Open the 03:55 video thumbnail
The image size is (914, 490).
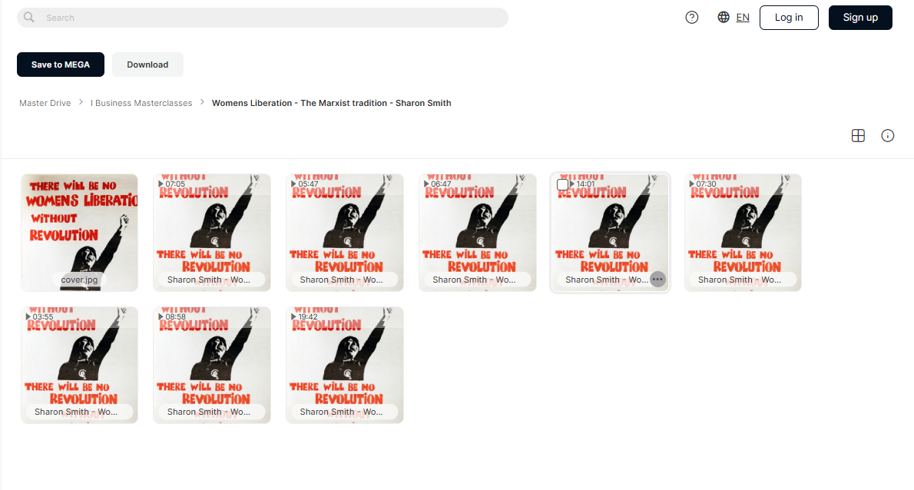click(79, 365)
